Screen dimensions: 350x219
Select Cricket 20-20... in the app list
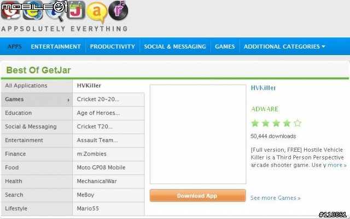pos(108,99)
